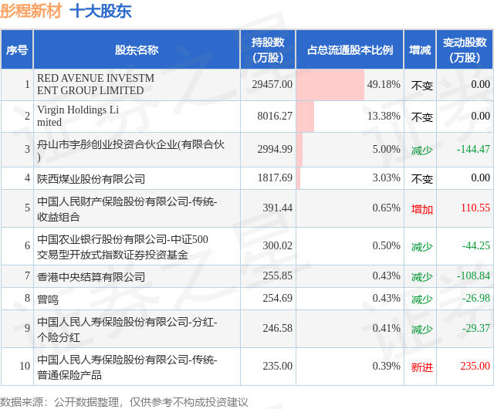The width and height of the screenshot is (494, 409).
Task: Click holdings value 255.85
Action: pos(278,275)
